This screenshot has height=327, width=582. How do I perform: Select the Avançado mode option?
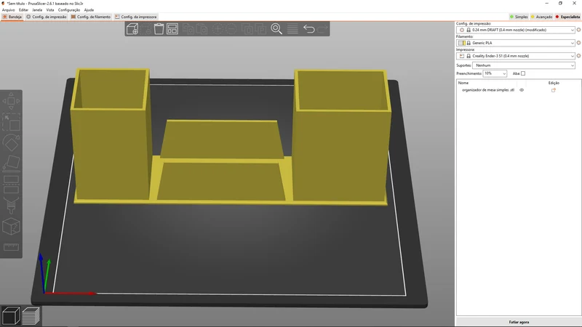pos(541,17)
